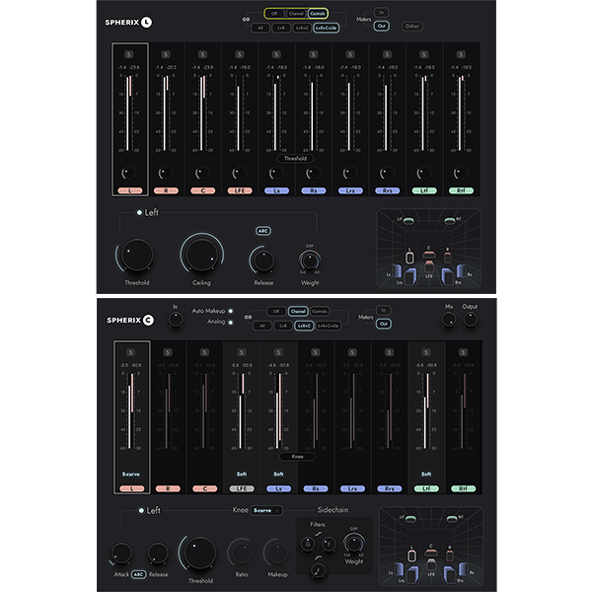Click the Spherix L logo
The width and height of the screenshot is (592, 592).
click(x=128, y=23)
